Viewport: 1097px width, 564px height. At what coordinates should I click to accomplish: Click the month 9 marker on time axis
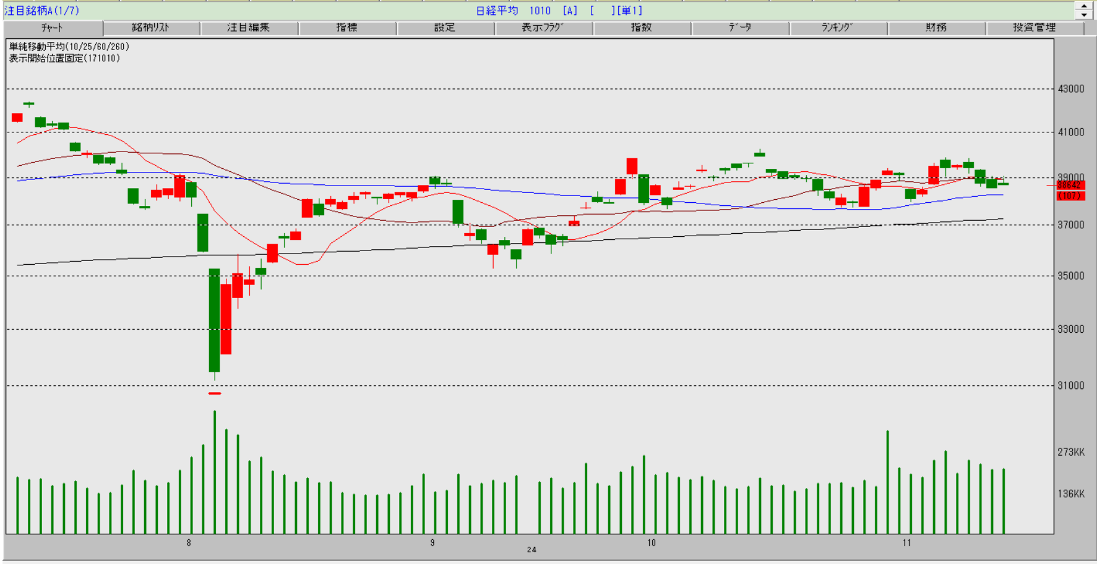[x=432, y=543]
